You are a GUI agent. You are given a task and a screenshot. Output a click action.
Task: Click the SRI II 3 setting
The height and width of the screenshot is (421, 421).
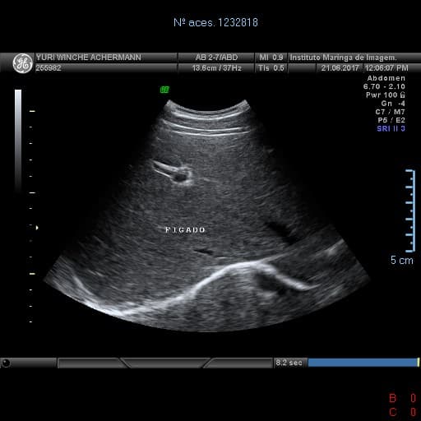pyautogui.click(x=391, y=128)
